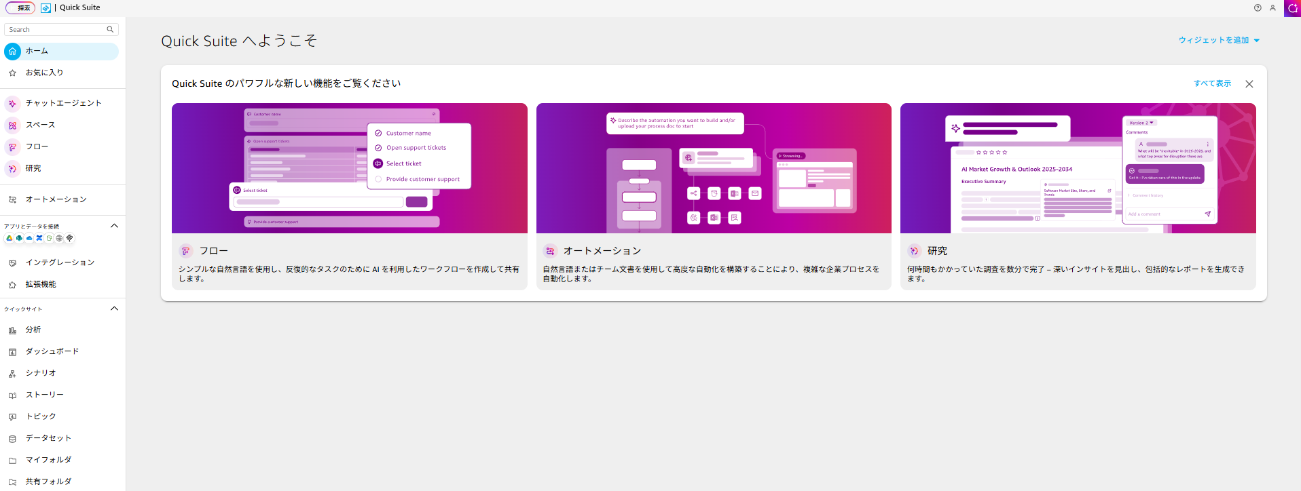
Task: Click the magnifier icon in Search box
Action: pos(110,30)
